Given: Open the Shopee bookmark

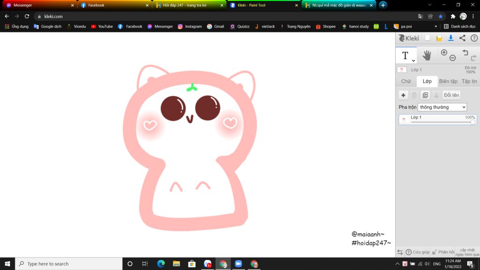Looking at the screenshot, I should click(x=326, y=26).
